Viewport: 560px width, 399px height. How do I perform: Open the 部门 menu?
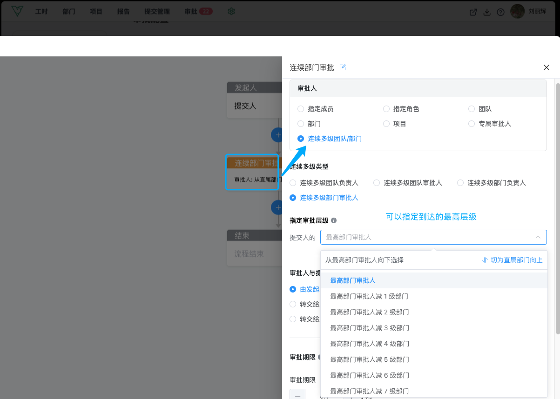click(x=69, y=12)
